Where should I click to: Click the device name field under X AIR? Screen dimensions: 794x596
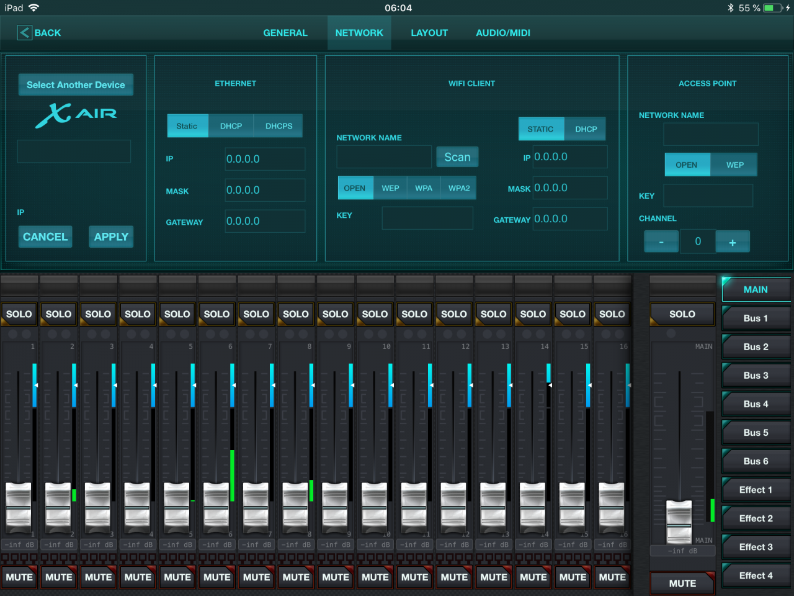click(x=74, y=151)
